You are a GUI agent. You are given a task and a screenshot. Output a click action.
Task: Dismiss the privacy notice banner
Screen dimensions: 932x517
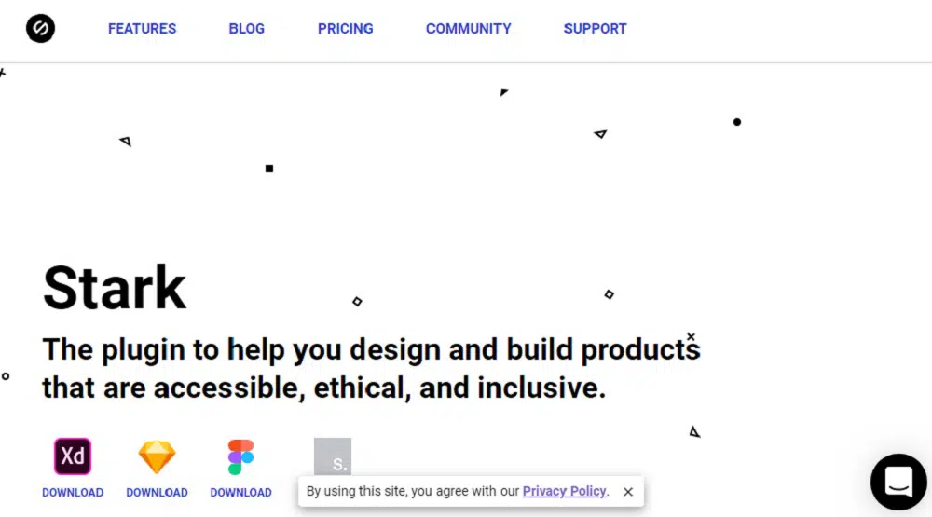[x=628, y=492]
